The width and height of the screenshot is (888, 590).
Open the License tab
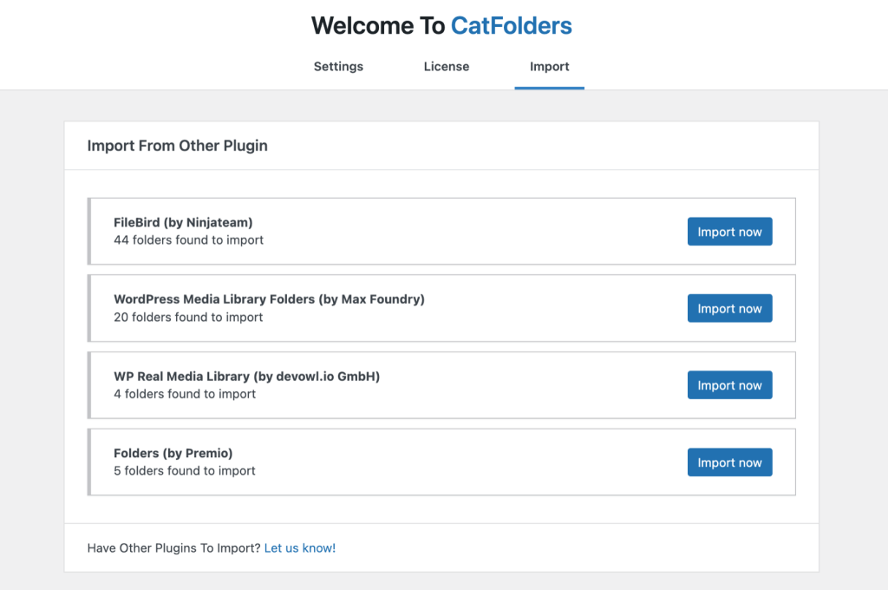pyautogui.click(x=447, y=67)
